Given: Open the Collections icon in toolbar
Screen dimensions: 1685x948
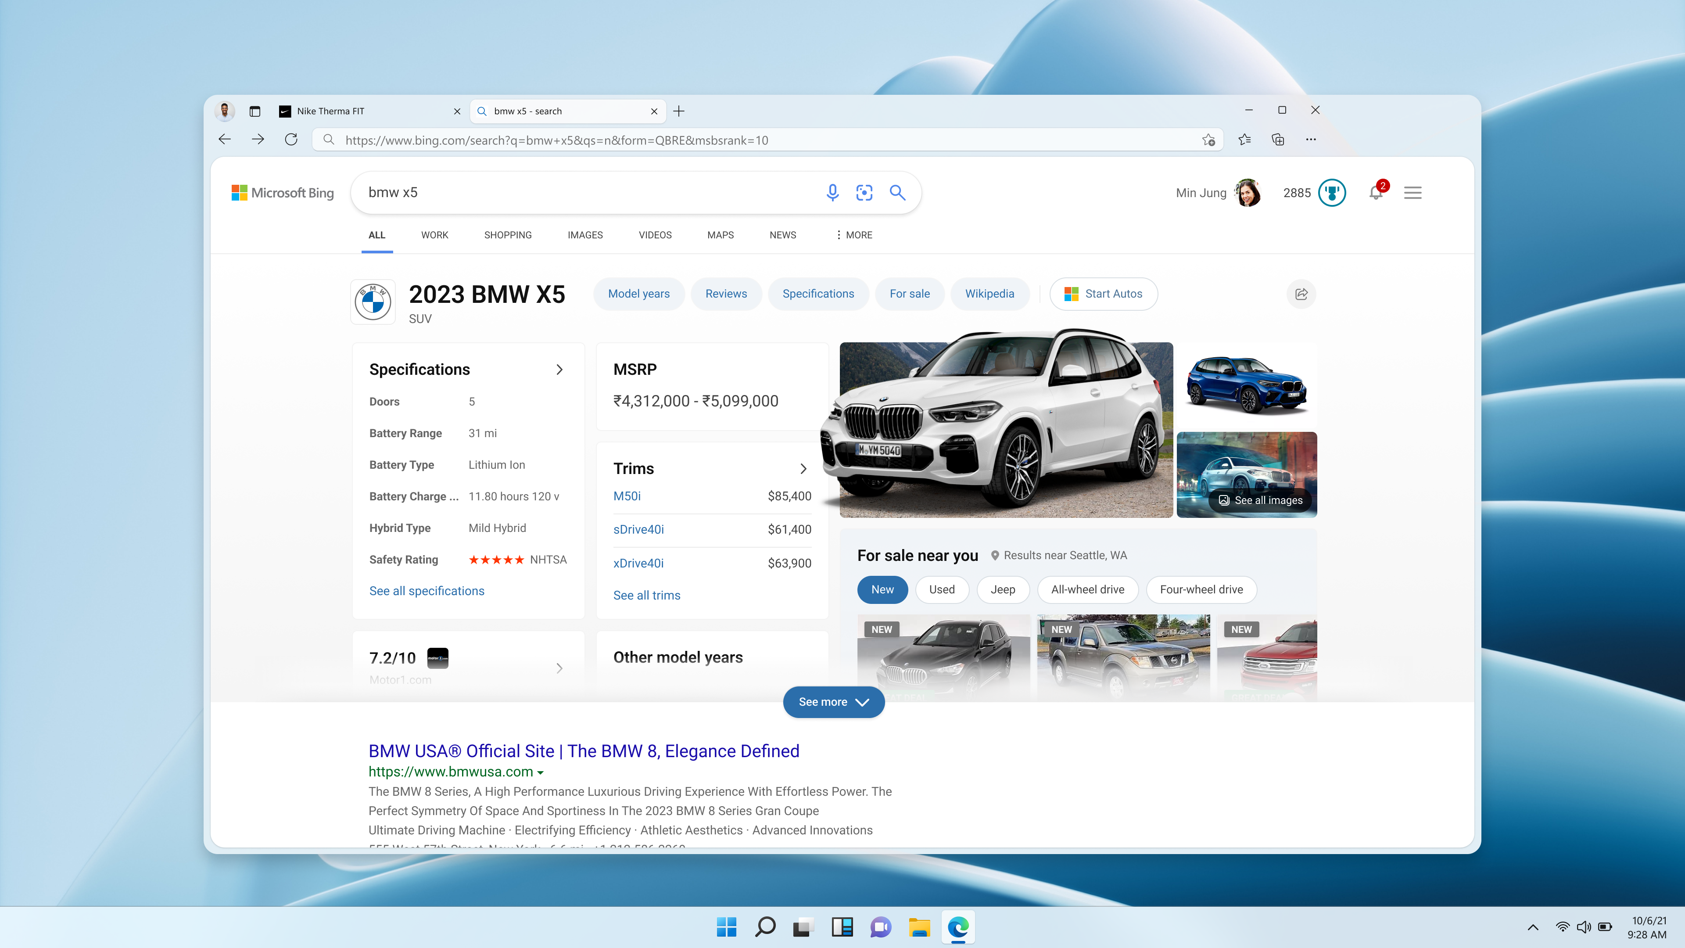Looking at the screenshot, I should point(1277,140).
